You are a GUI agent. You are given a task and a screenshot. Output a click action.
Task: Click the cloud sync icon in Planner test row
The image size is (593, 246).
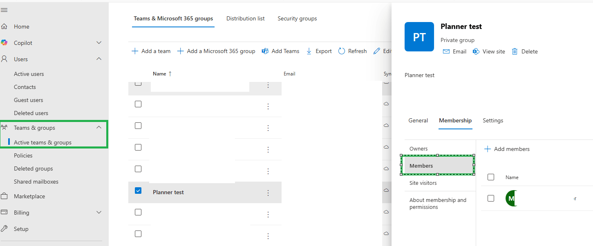(x=386, y=190)
